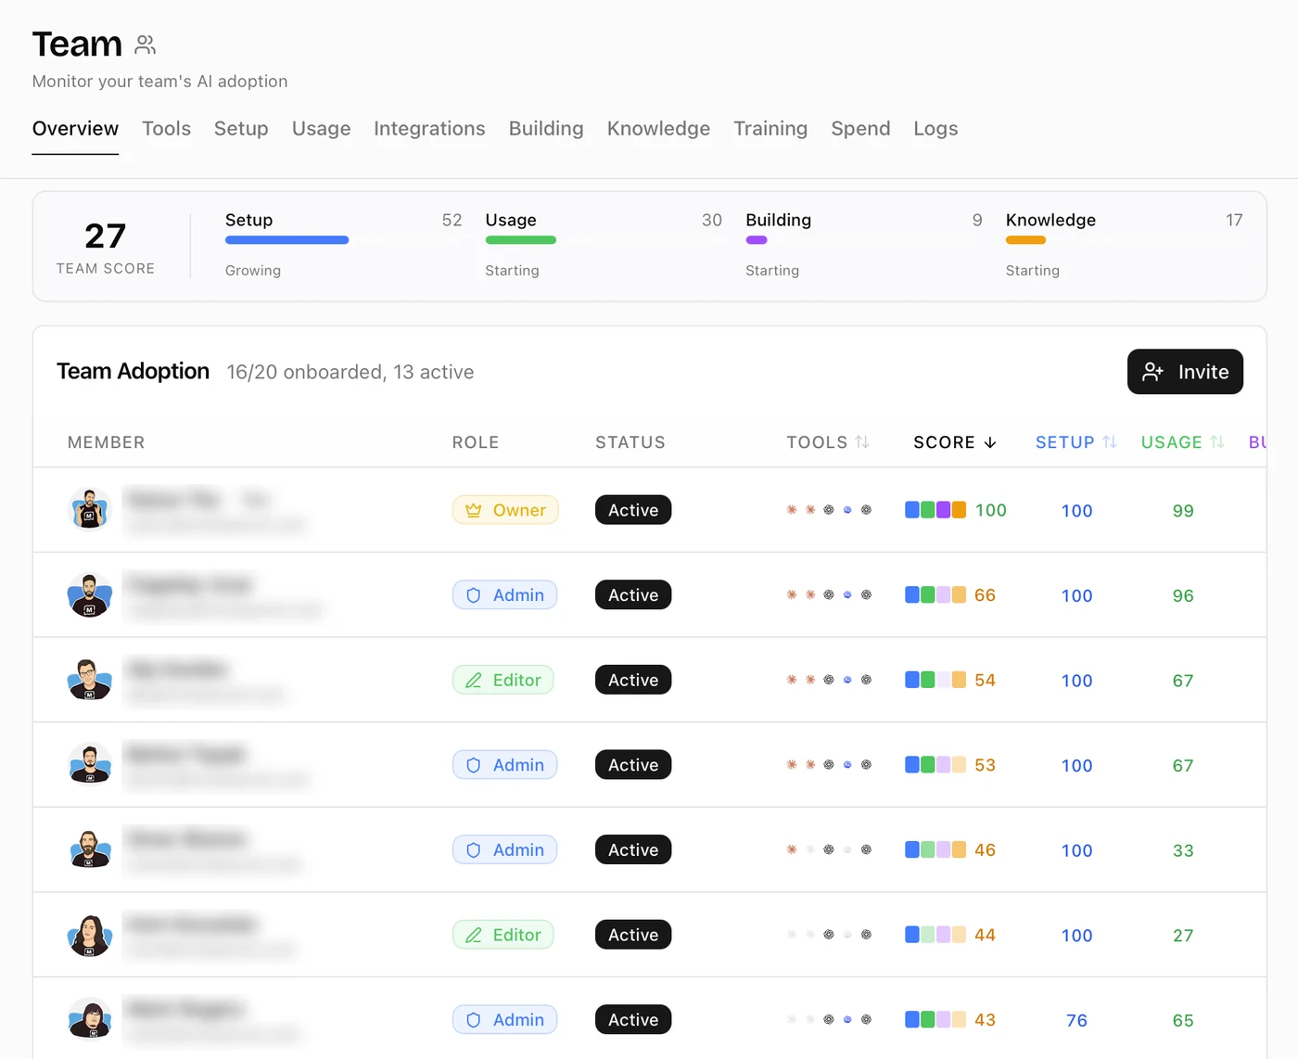
Task: Open the Tools tab
Action: 167,129
